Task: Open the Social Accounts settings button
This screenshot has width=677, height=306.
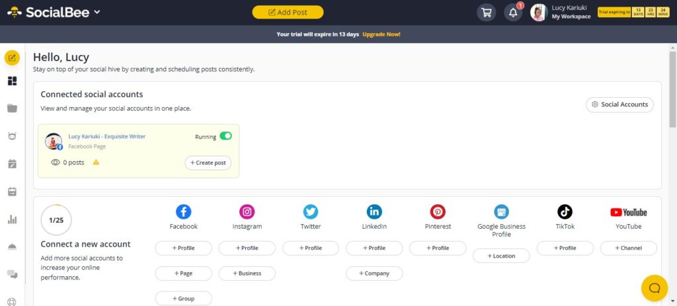Action: (619, 104)
